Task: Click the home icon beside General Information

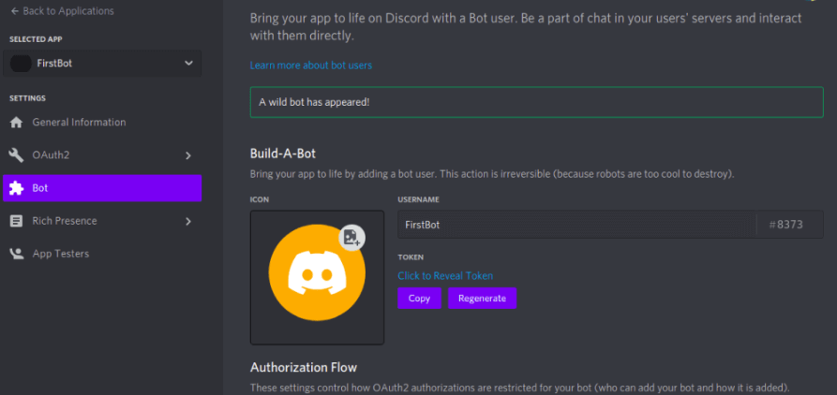Action: 16,123
